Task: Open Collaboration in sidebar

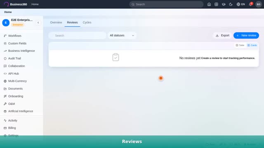Action: pyautogui.click(x=21, y=66)
